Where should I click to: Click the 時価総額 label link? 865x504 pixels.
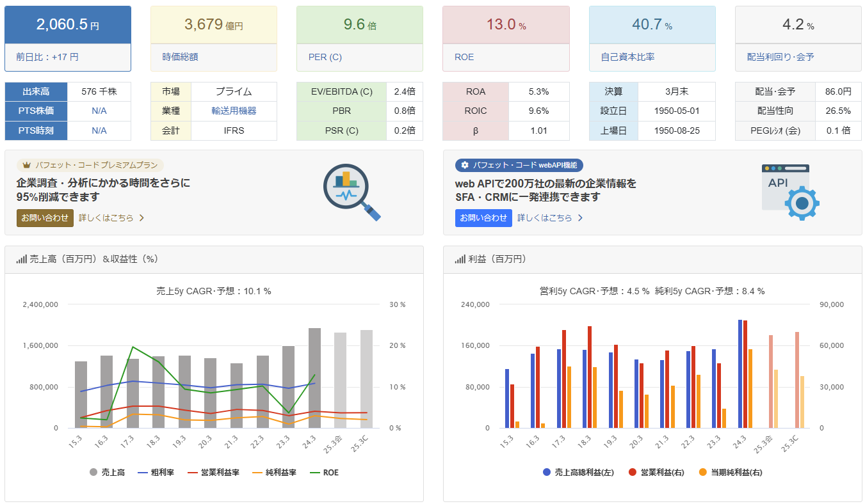tap(180, 57)
